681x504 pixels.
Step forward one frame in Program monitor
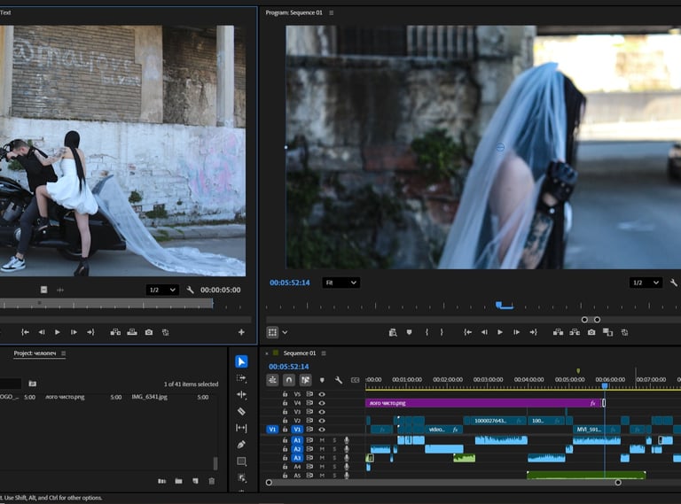[516, 332]
